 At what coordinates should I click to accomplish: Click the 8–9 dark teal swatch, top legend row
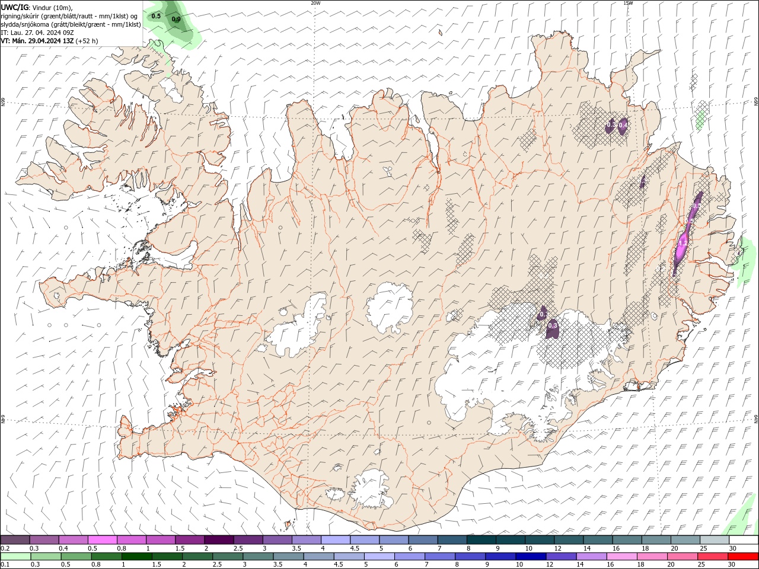(481, 540)
